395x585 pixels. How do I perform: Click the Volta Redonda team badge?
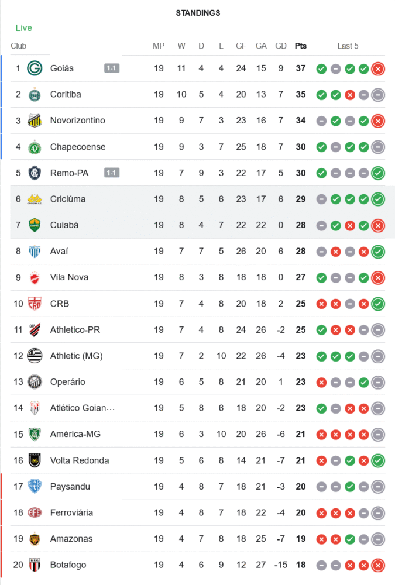pyautogui.click(x=35, y=460)
